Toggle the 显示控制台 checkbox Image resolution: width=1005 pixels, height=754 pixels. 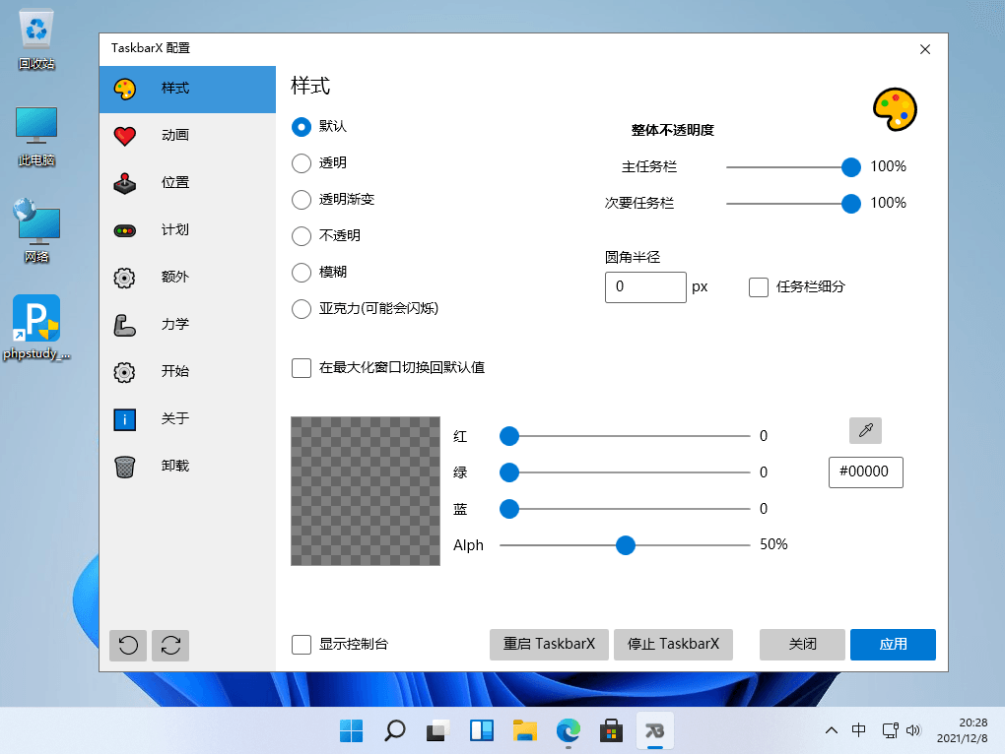click(301, 645)
